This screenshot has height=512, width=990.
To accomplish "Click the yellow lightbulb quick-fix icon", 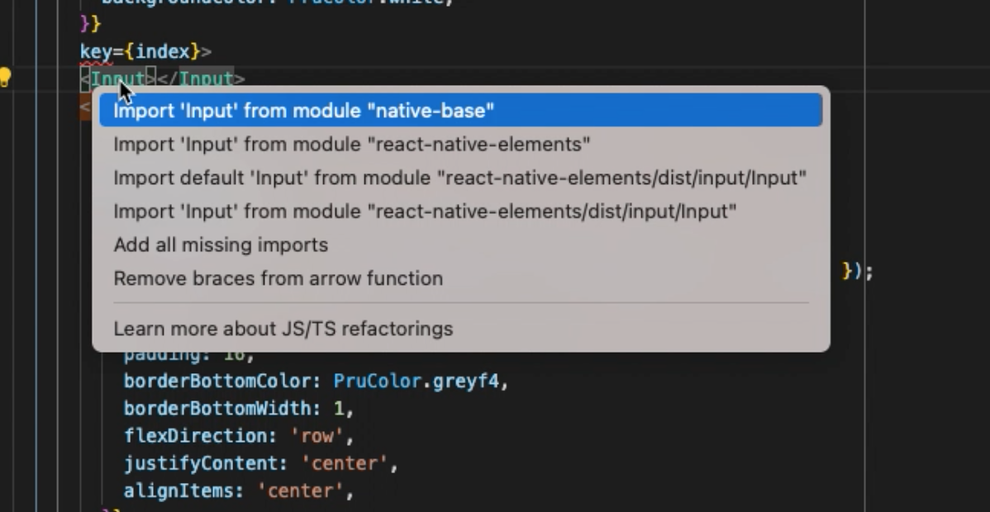I will coord(5,78).
